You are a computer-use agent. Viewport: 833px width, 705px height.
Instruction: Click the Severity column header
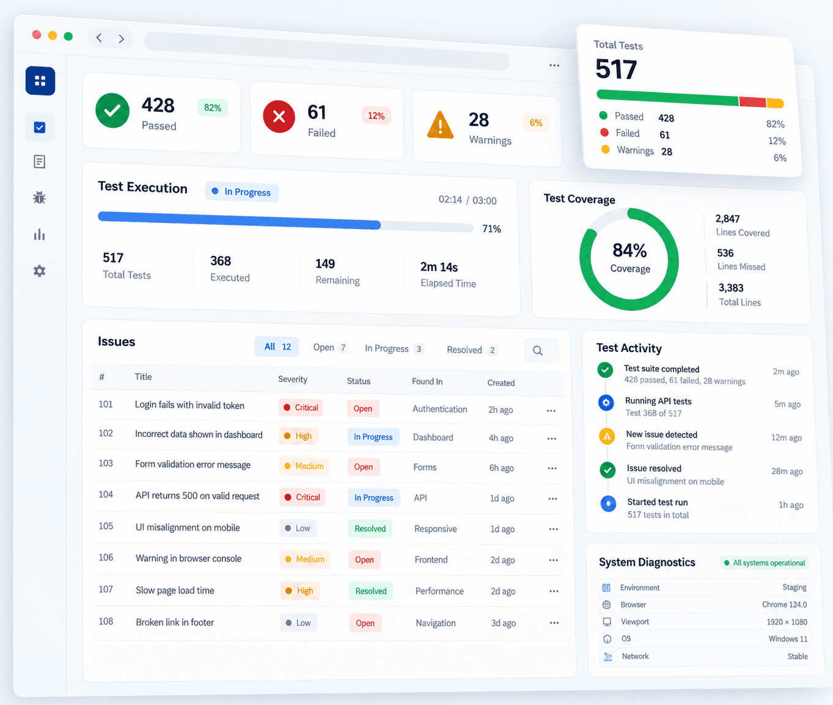click(x=293, y=379)
